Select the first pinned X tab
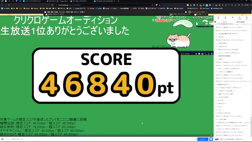 9,1
